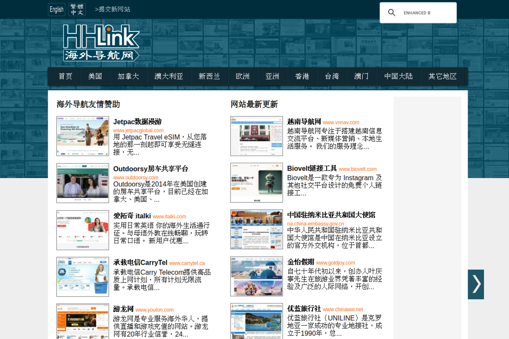Open the 优蓝旅行社 thumbnail image
Screen dimensions: 509x339
(256, 321)
